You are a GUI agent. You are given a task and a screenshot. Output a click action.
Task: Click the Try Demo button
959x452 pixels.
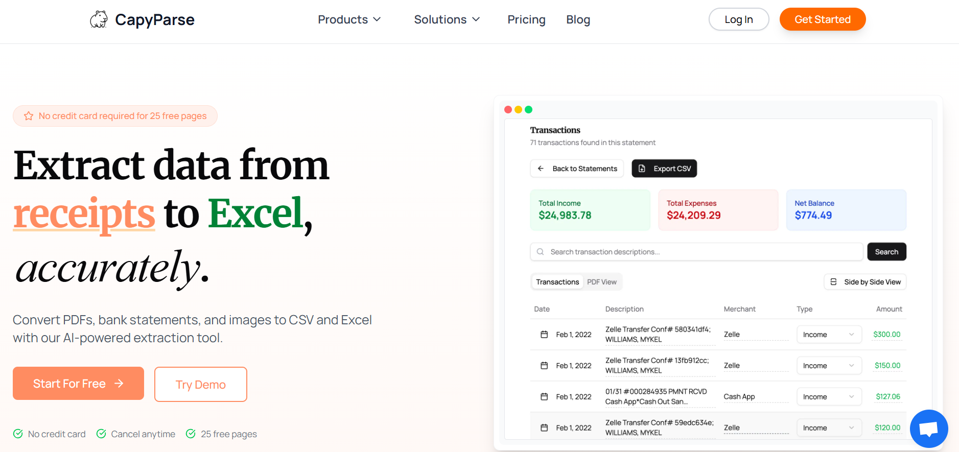pyautogui.click(x=201, y=385)
